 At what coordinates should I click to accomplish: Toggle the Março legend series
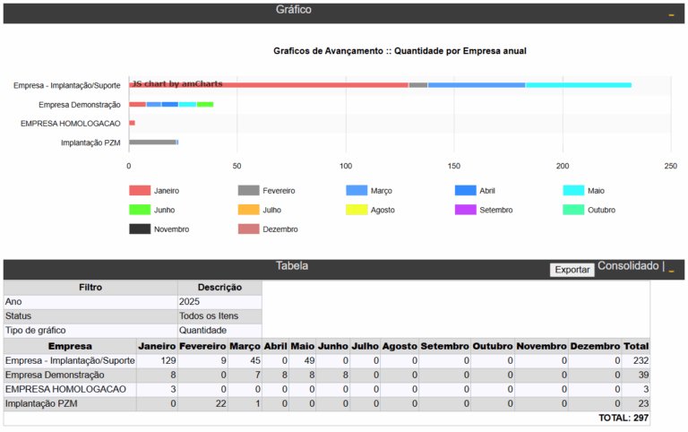point(357,191)
